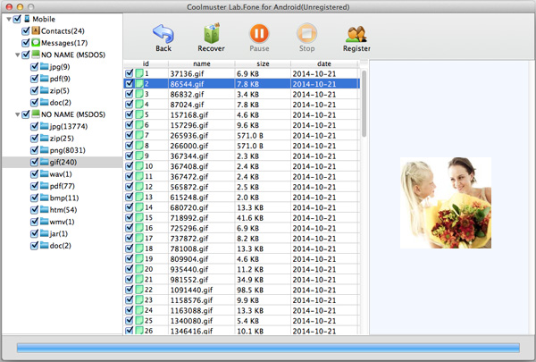This screenshot has height=362, width=536.
Task: Click the jpg(13774) folder icon
Action: tap(44, 126)
